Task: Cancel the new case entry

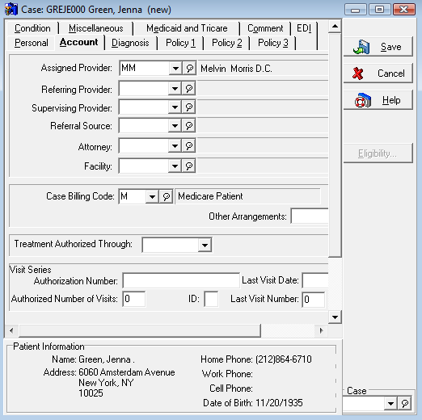Action: coord(378,73)
